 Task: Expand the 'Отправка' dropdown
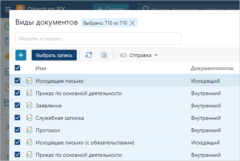(x=139, y=55)
